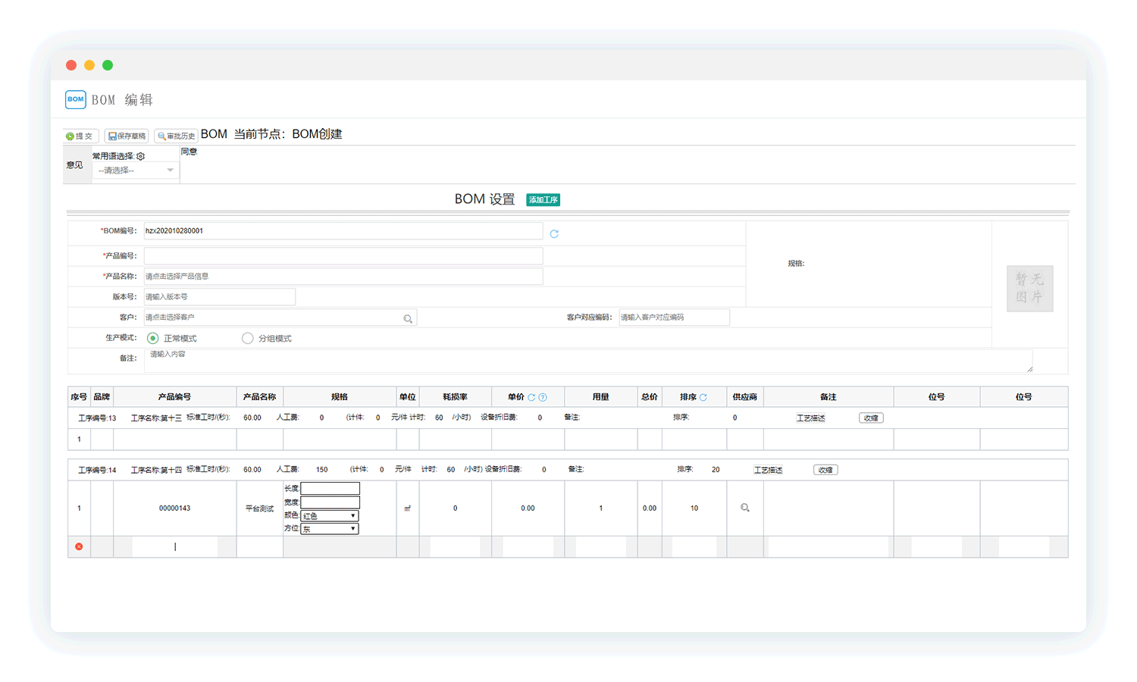
Task: Click the gear icon beside 常用语选择
Action: click(x=141, y=156)
